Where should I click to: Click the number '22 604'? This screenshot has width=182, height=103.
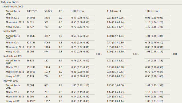point(30,85)
